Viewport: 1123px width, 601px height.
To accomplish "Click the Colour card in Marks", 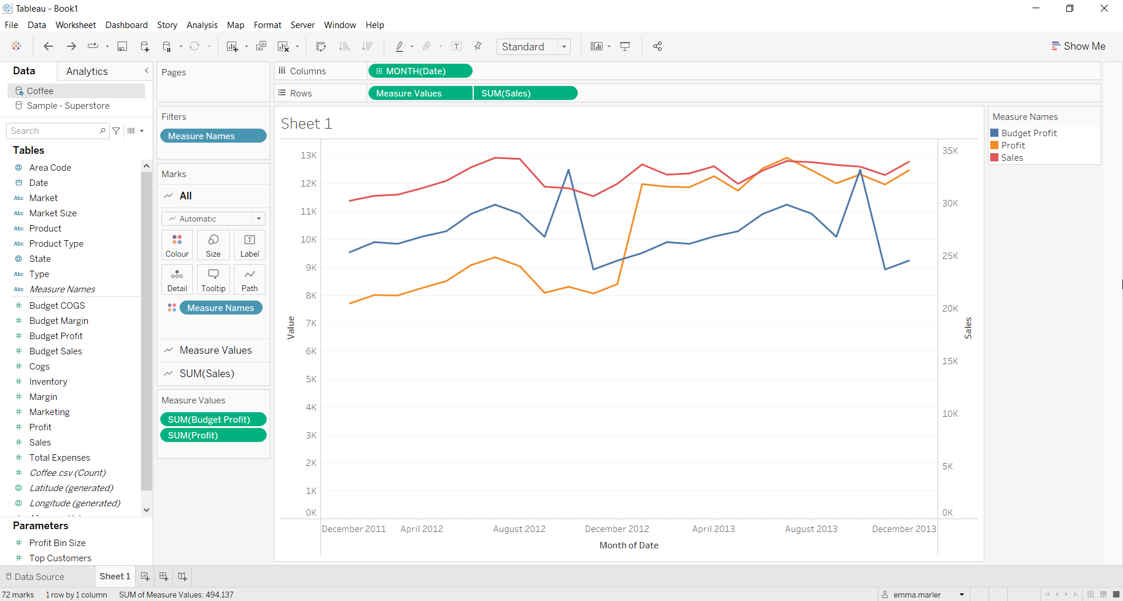I will (177, 244).
